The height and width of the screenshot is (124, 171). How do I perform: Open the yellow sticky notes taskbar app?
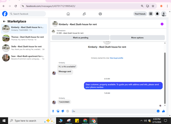click(77, 121)
